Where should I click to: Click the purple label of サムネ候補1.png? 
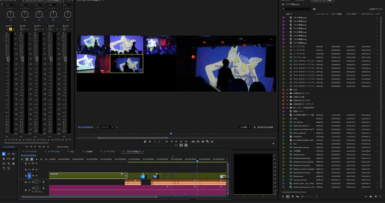click(283, 18)
